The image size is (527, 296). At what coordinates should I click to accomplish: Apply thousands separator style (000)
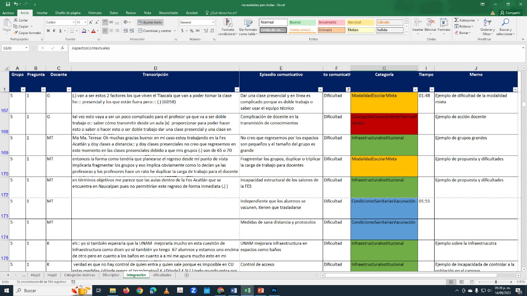pyautogui.click(x=198, y=31)
